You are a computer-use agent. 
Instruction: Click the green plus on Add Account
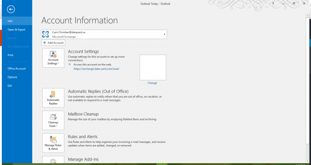point(44,42)
